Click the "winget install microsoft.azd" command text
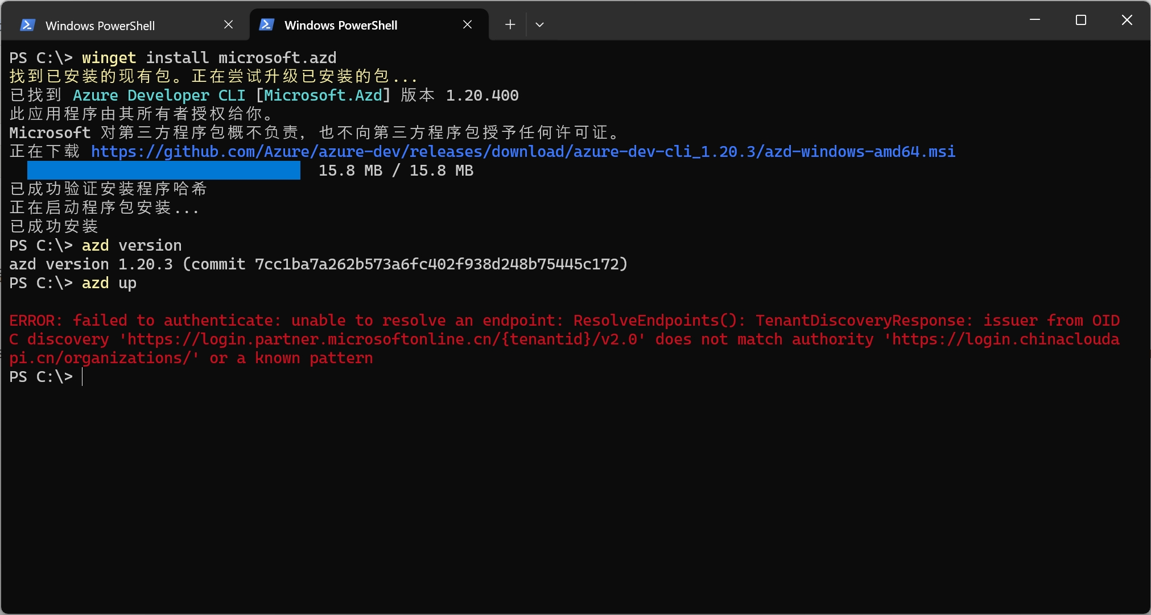 tap(209, 58)
